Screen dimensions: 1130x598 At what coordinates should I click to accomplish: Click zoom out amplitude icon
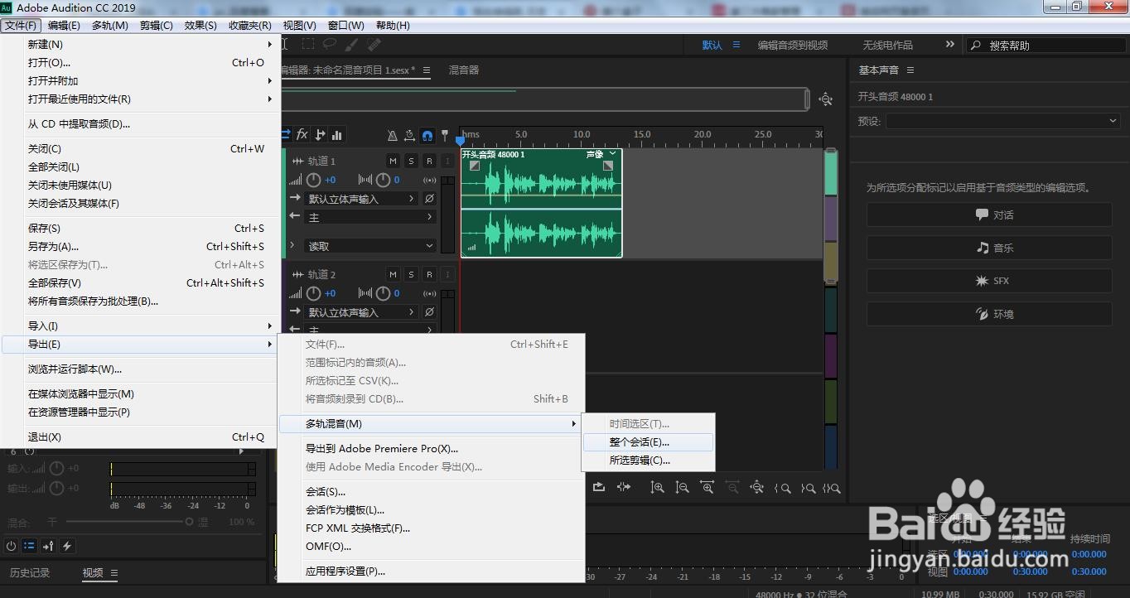click(682, 488)
